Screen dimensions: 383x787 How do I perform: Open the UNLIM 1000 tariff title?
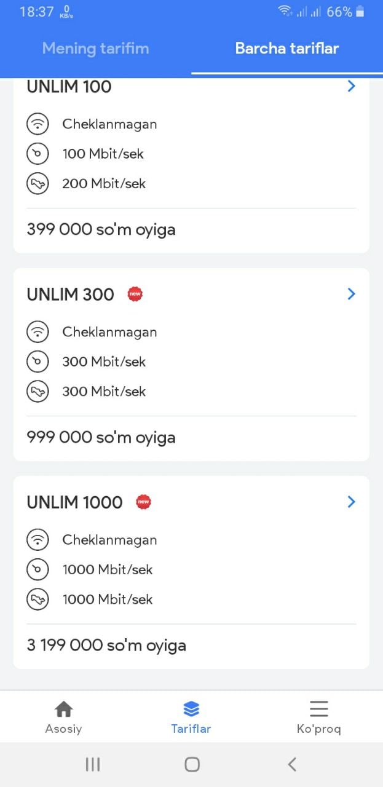point(74,502)
